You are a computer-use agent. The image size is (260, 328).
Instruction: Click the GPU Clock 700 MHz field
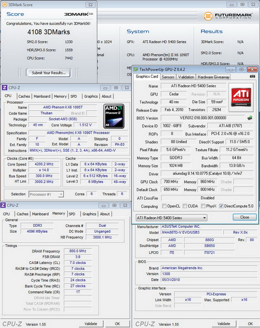coord(171,182)
